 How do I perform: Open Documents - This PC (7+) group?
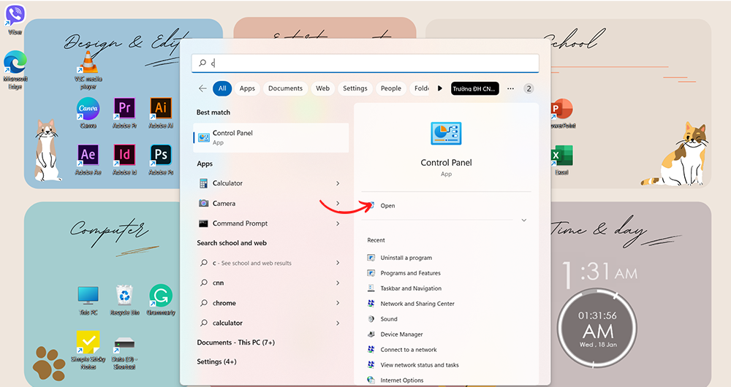(236, 342)
